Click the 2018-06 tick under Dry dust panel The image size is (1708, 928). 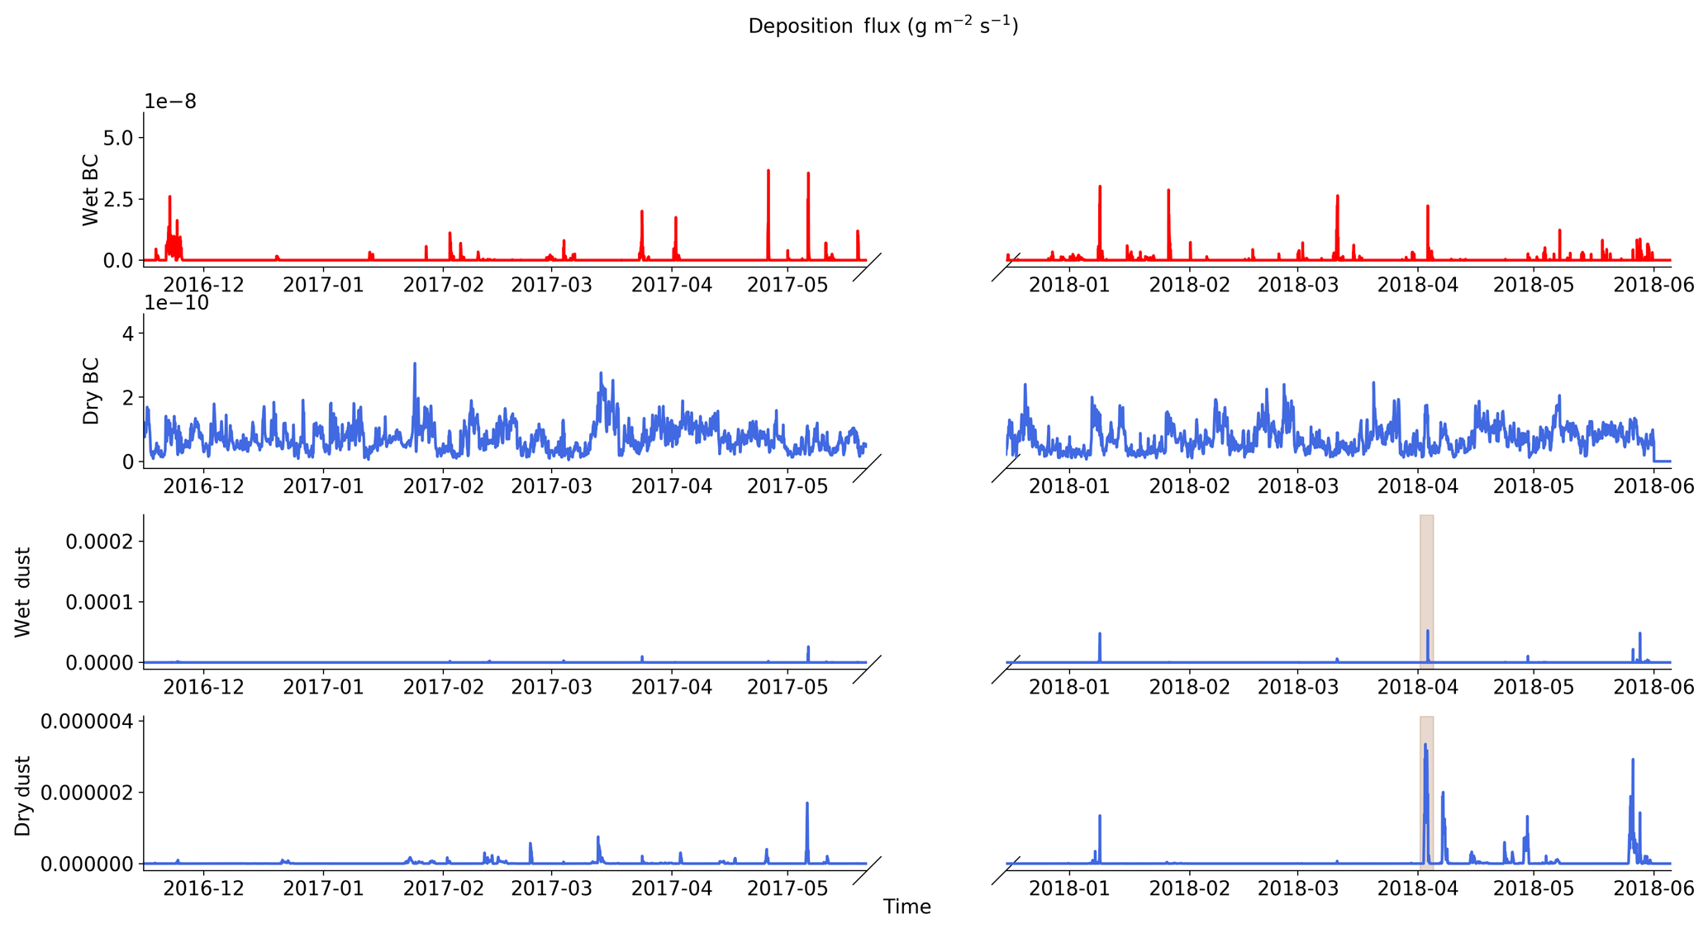[x=1653, y=889]
